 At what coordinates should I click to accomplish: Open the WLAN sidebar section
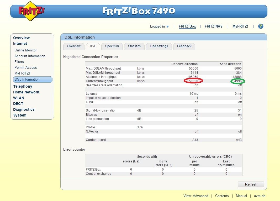pyautogui.click(x=19, y=98)
